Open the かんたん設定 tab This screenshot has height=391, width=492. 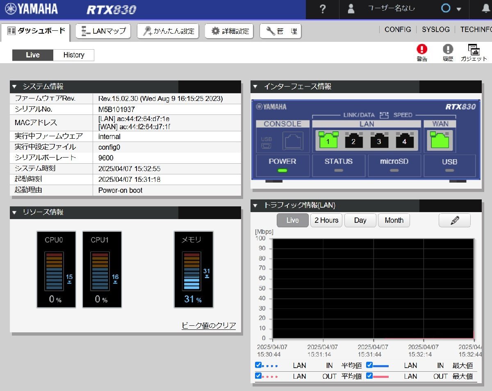(168, 31)
